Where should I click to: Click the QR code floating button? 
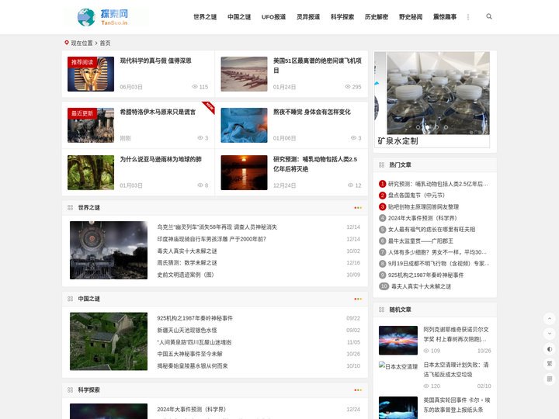[550, 379]
